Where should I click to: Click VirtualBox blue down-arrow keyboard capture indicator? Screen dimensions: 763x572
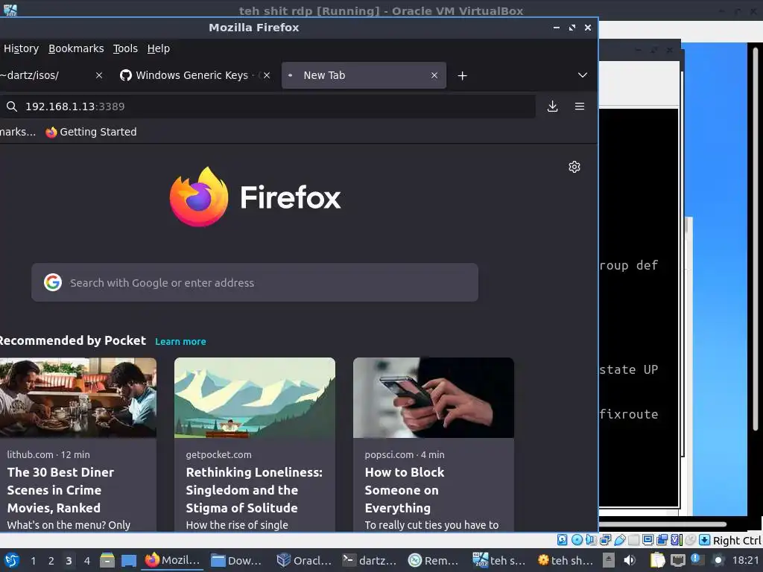tap(704, 540)
